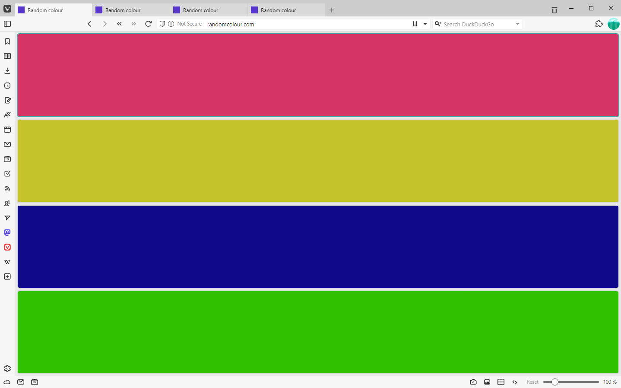This screenshot has height=388, width=621.
Task: Expand the address bar history dropdown
Action: click(x=425, y=24)
